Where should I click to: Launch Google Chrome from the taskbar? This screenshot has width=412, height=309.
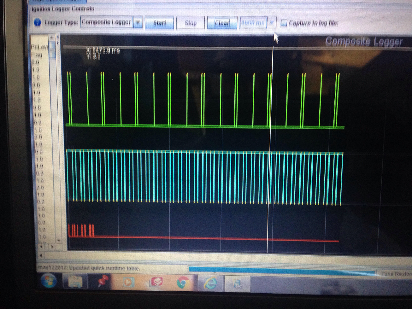tap(183, 283)
